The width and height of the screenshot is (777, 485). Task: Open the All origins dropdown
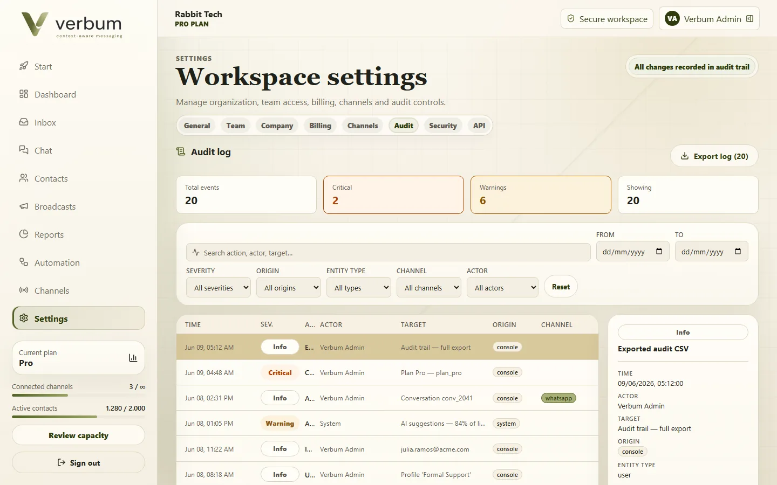pyautogui.click(x=289, y=288)
